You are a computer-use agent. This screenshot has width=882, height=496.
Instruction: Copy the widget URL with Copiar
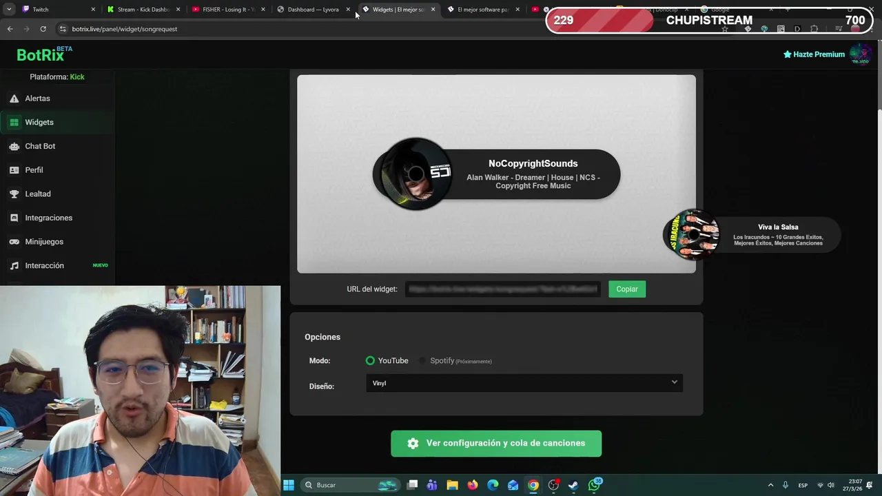tap(627, 289)
